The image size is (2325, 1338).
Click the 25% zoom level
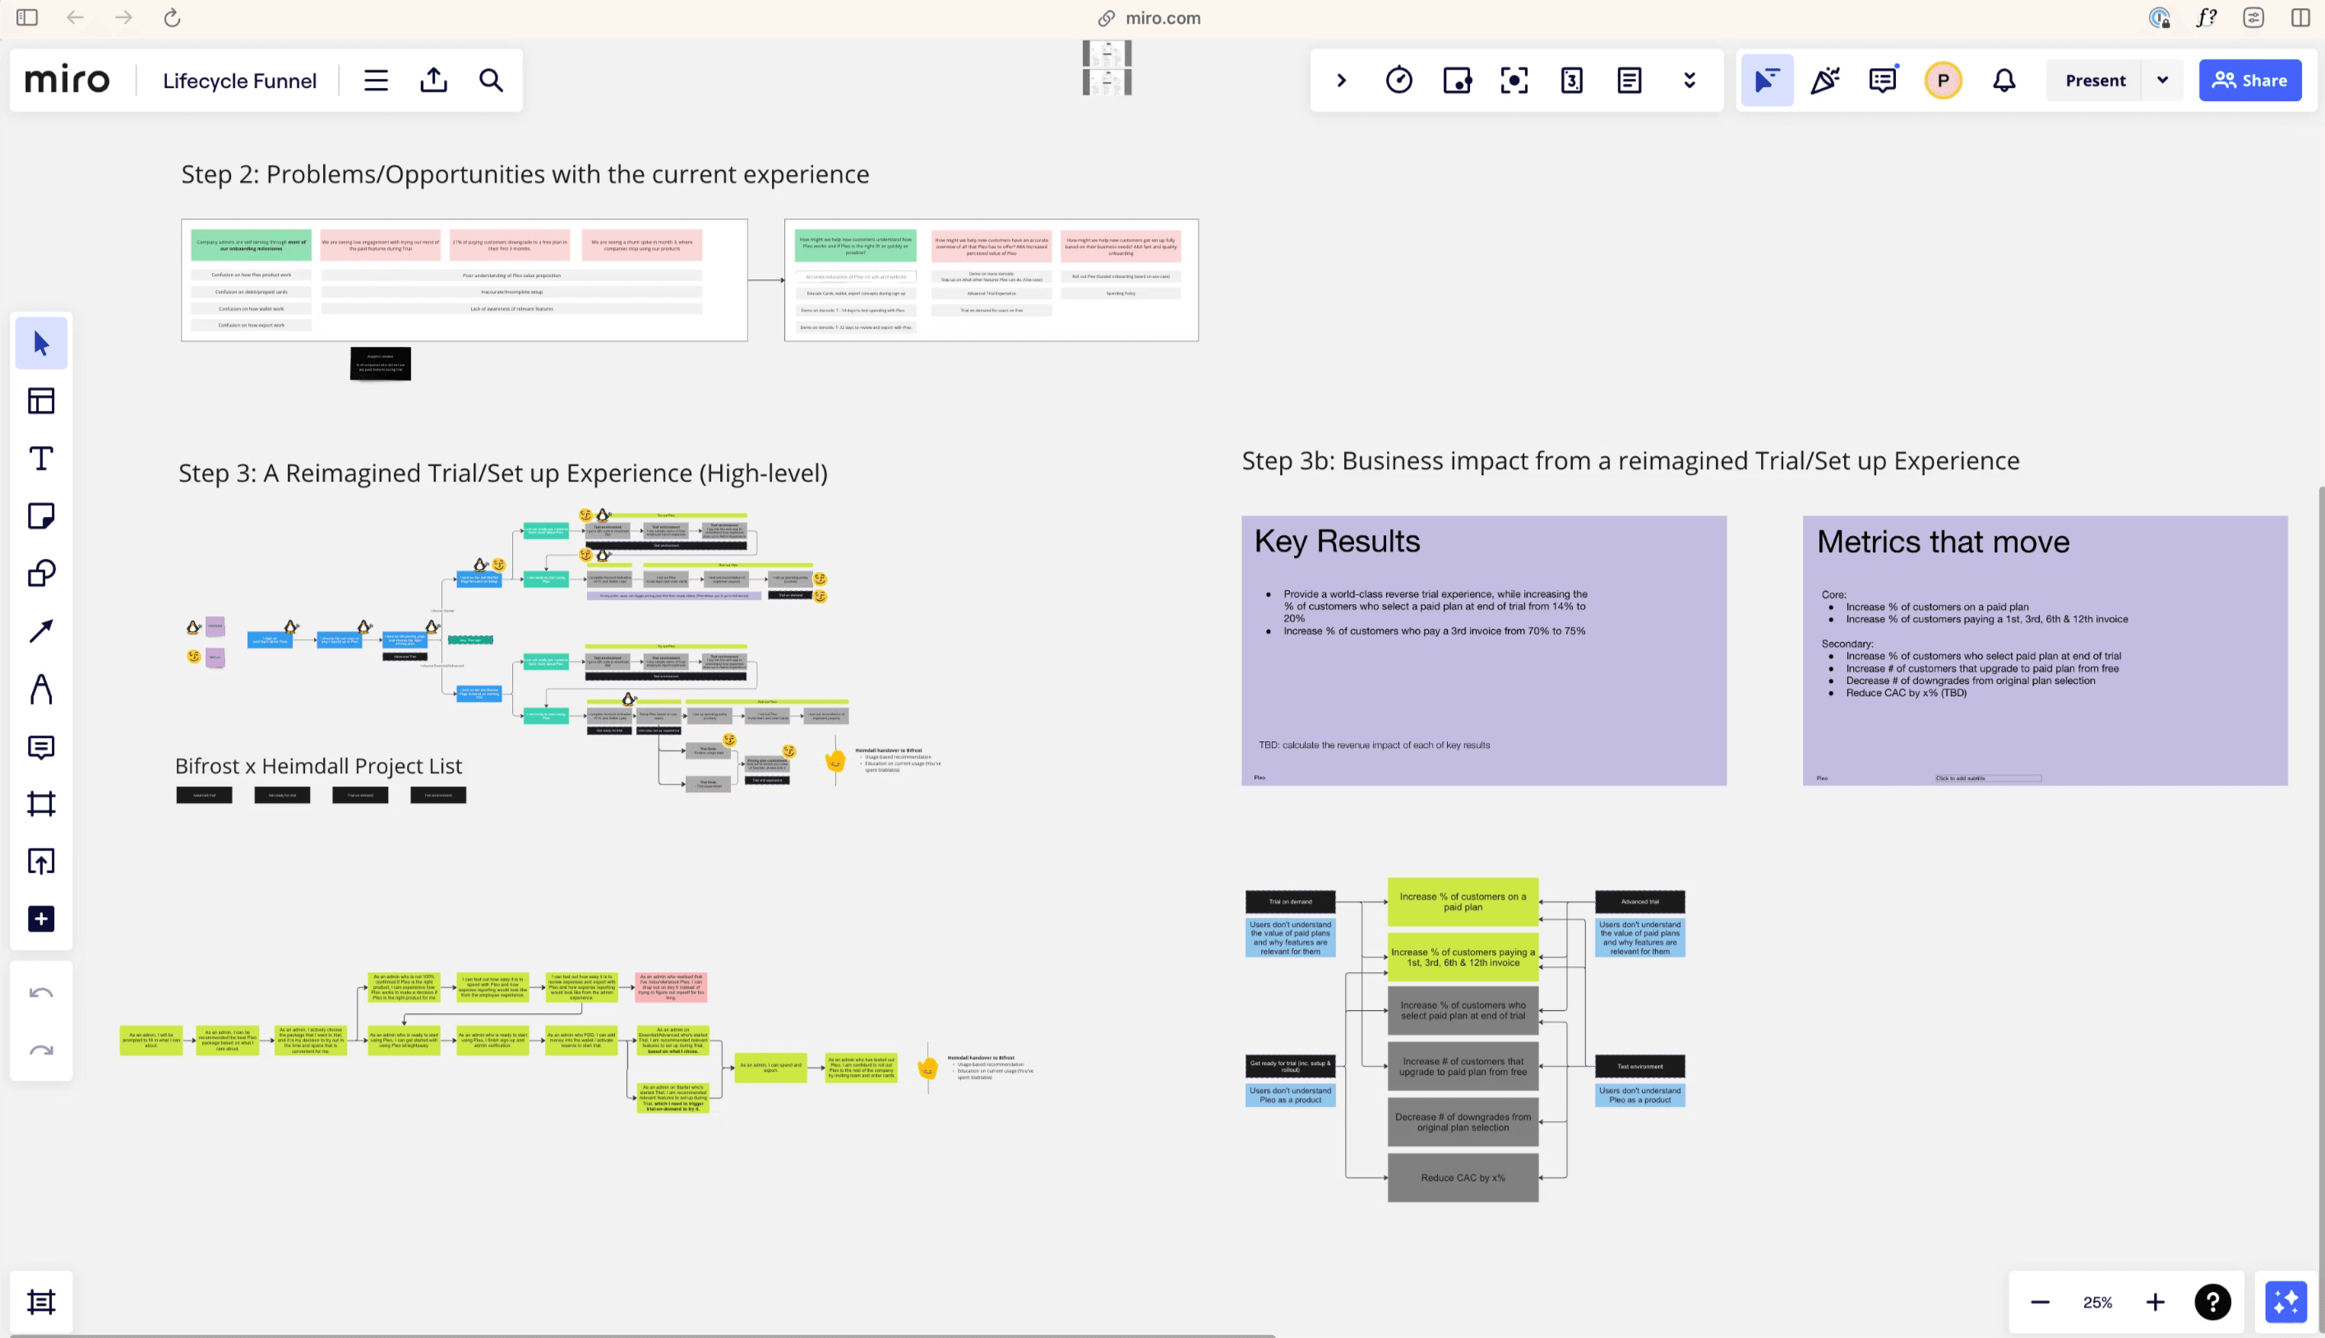click(x=2097, y=1302)
